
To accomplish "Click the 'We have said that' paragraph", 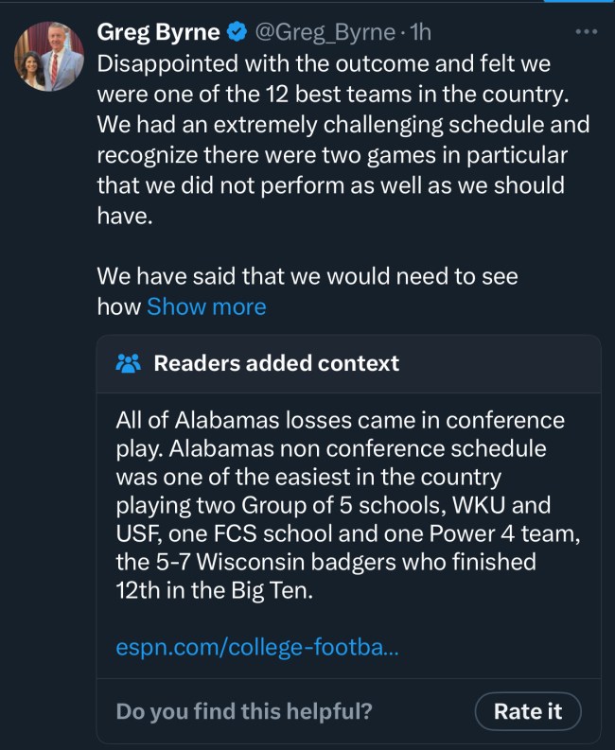I will point(307,276).
